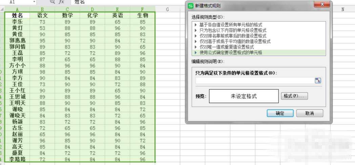
Task: Click the name cell 王佳
Action: click(x=17, y=84)
